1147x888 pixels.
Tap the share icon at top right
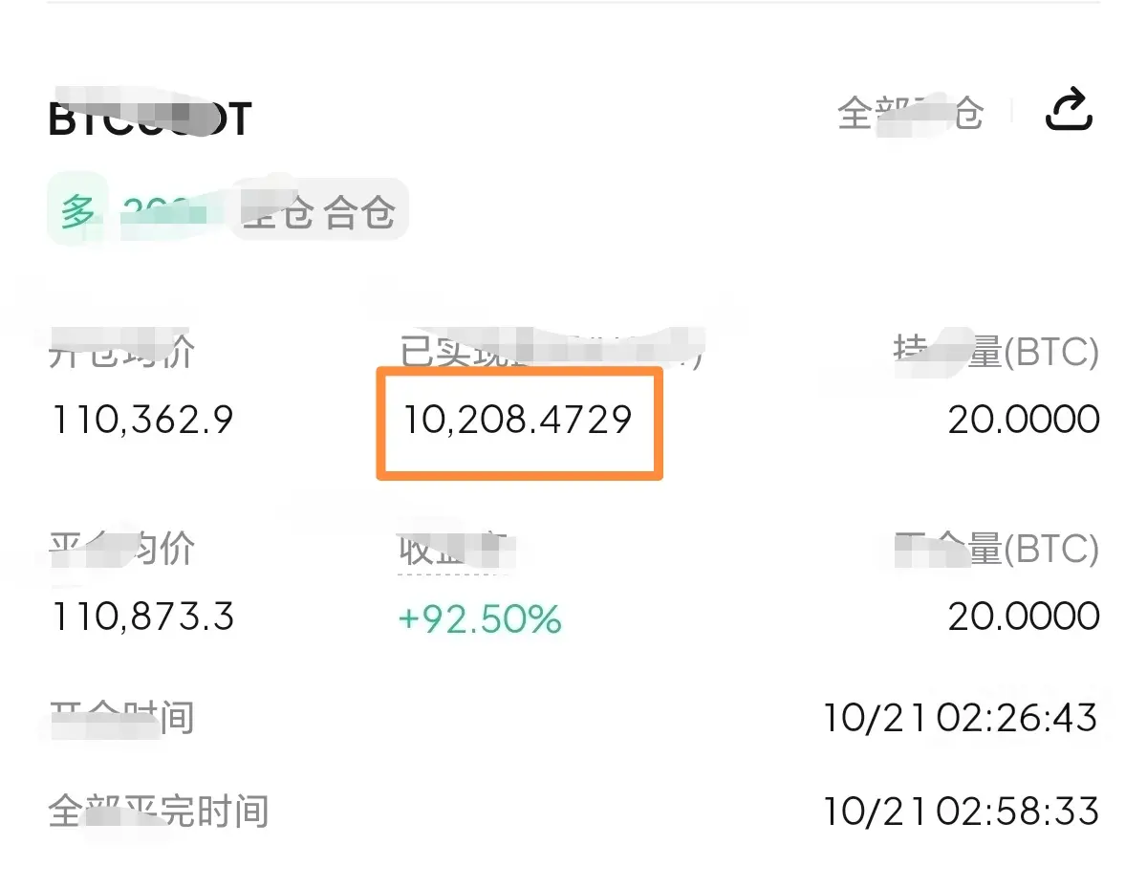coord(1069,110)
